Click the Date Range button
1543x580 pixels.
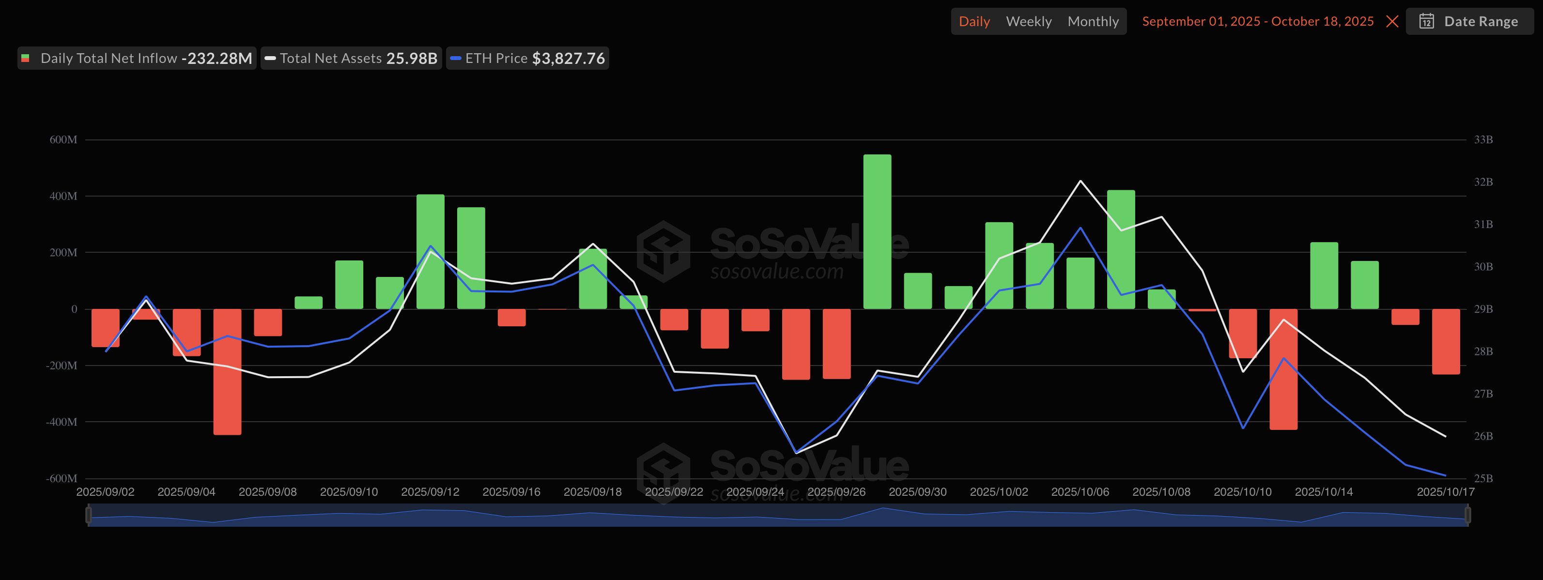[x=1469, y=21]
